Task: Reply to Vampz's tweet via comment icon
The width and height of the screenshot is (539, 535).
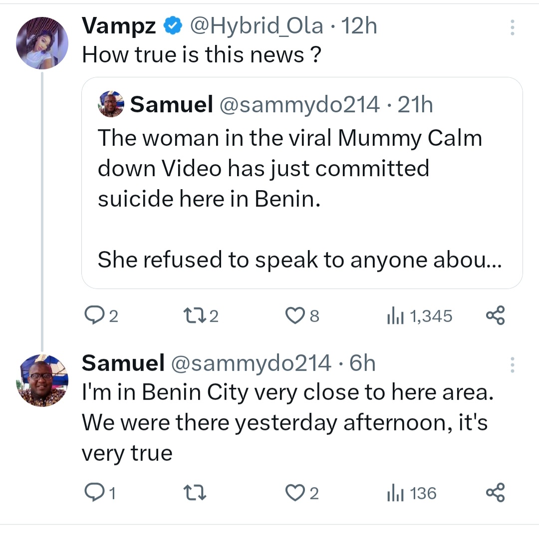Action: (93, 315)
